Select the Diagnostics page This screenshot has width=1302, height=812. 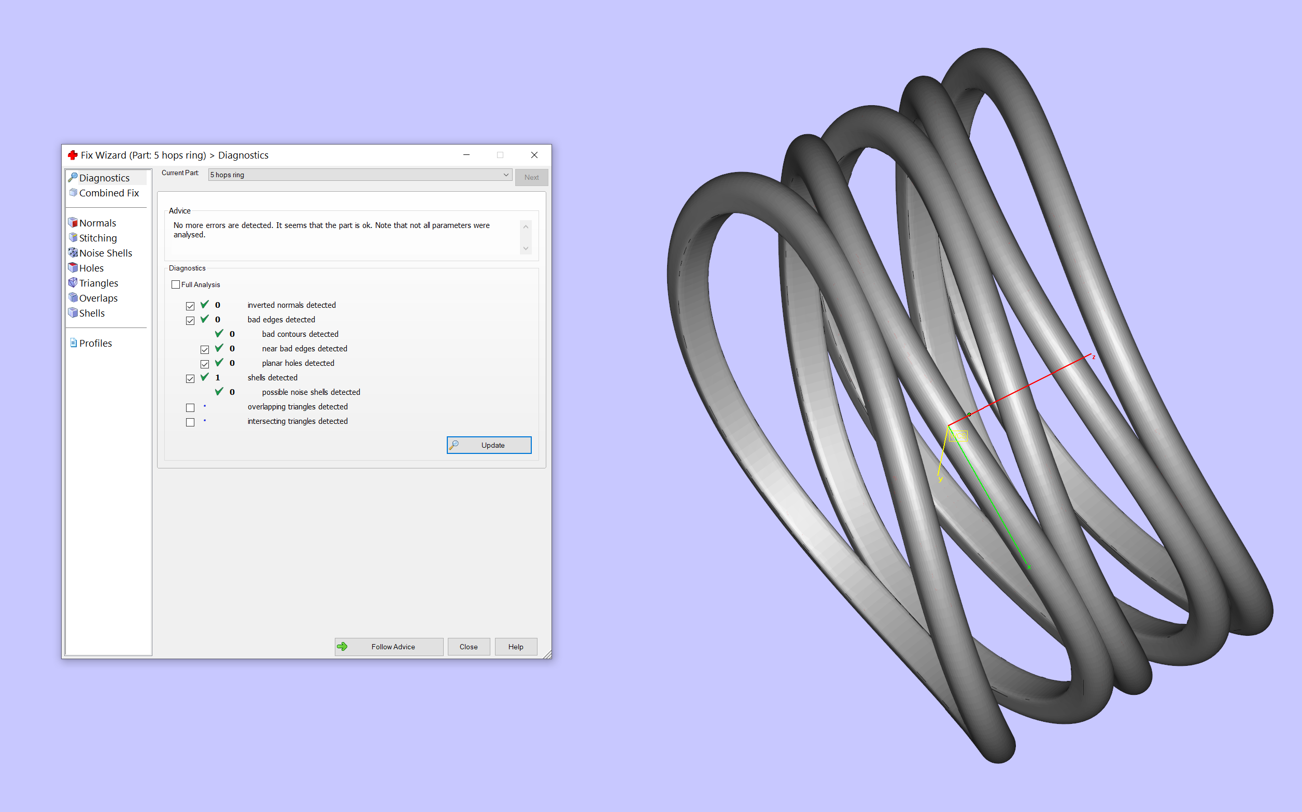(x=104, y=178)
